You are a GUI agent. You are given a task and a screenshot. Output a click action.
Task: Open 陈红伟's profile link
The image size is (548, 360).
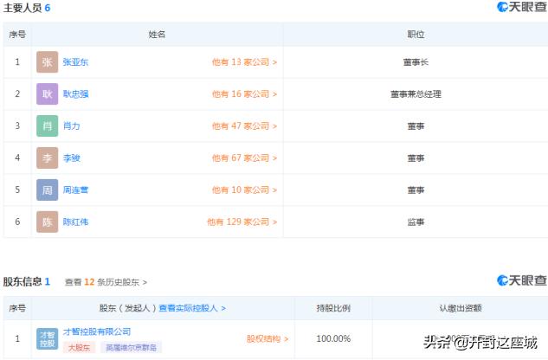point(75,222)
